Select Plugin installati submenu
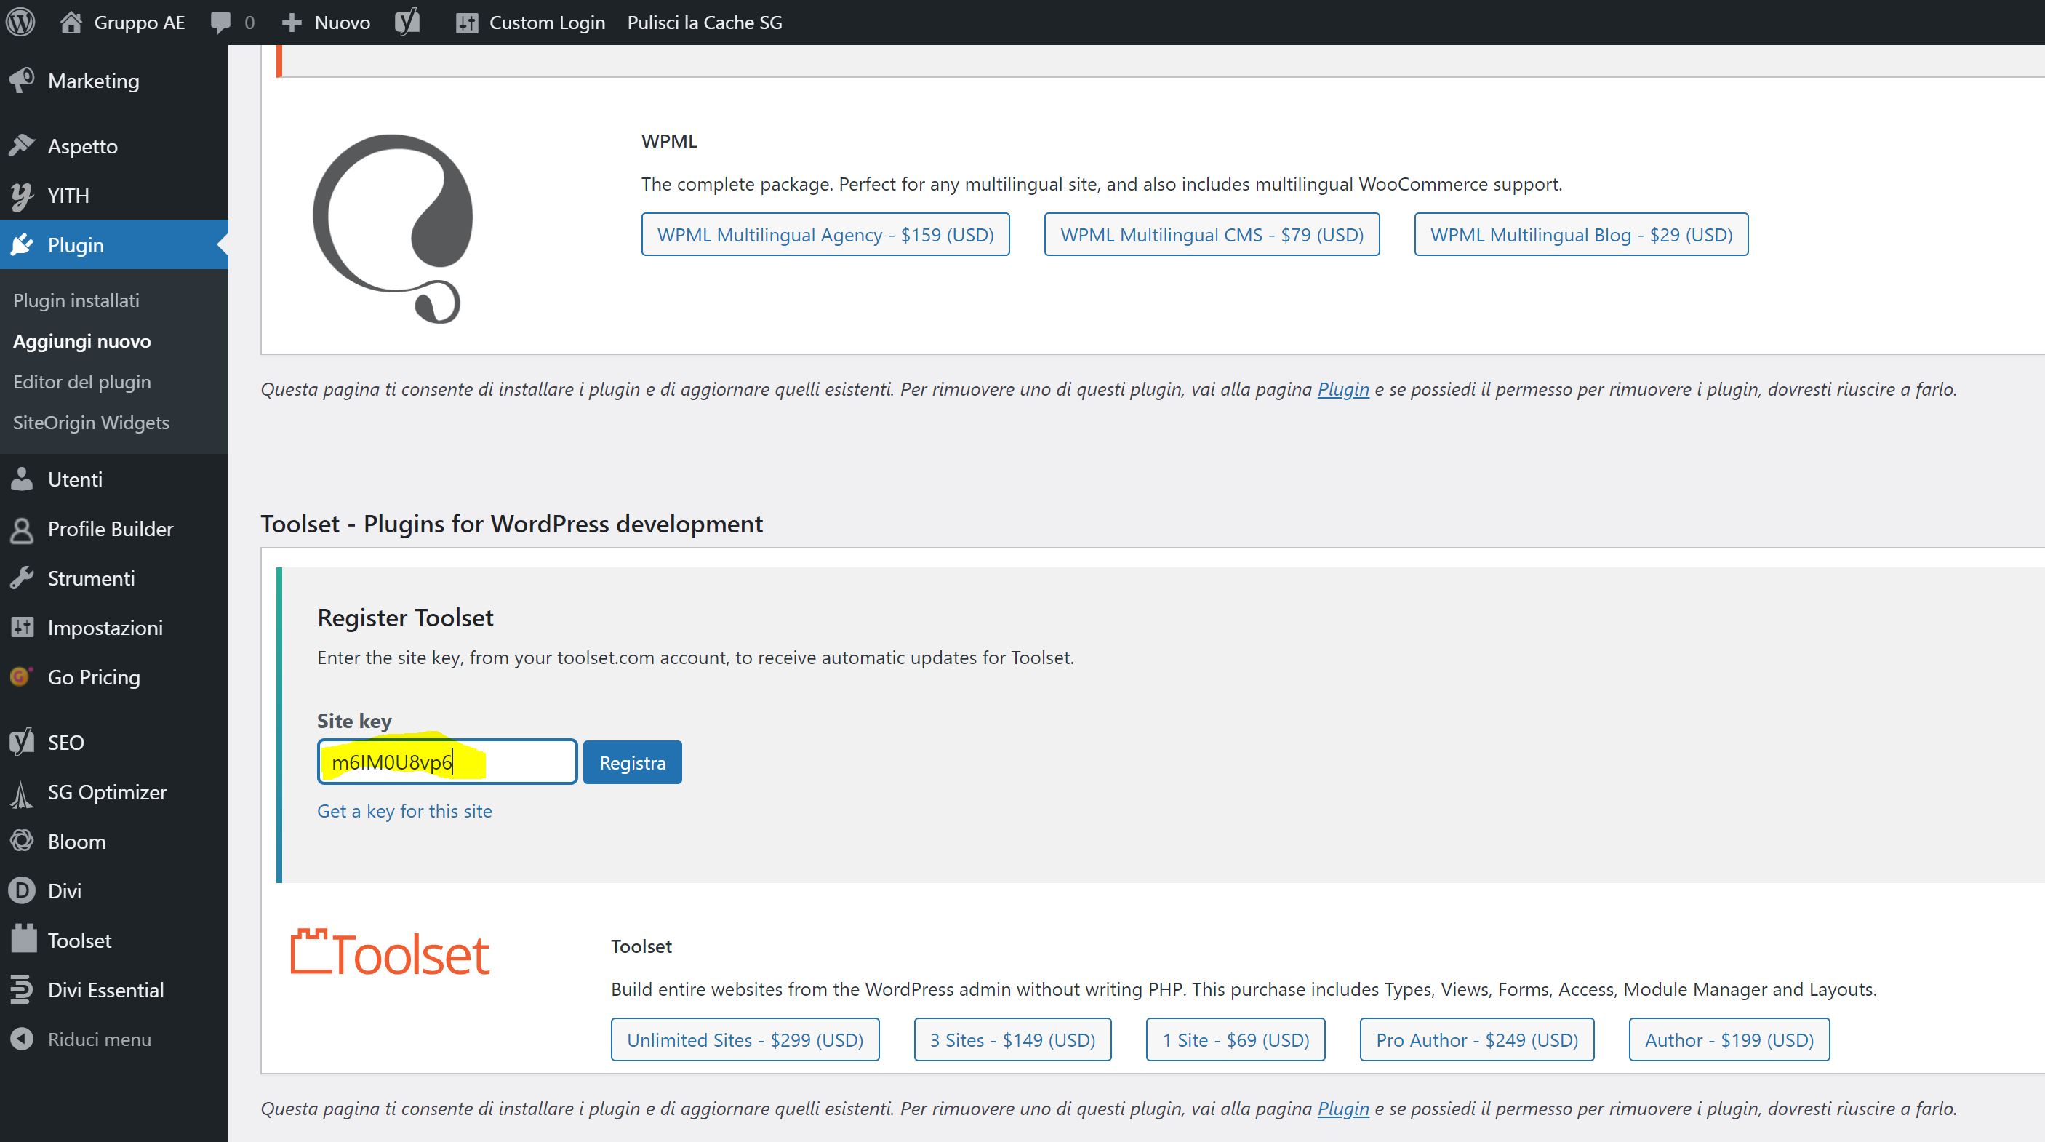2045x1142 pixels. tap(76, 300)
